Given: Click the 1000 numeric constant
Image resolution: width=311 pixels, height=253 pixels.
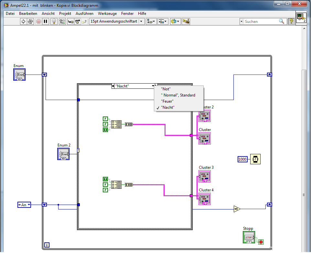Looking at the screenshot, I should pos(242,159).
